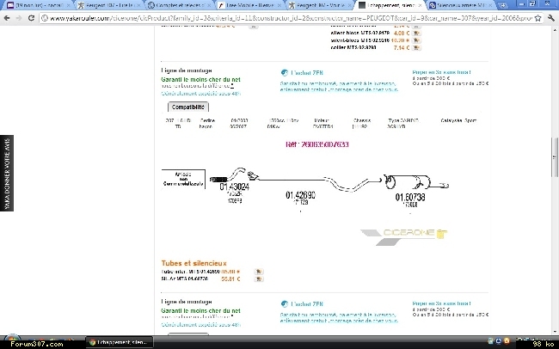Open the Chrome wrench settings menu

click(x=551, y=18)
